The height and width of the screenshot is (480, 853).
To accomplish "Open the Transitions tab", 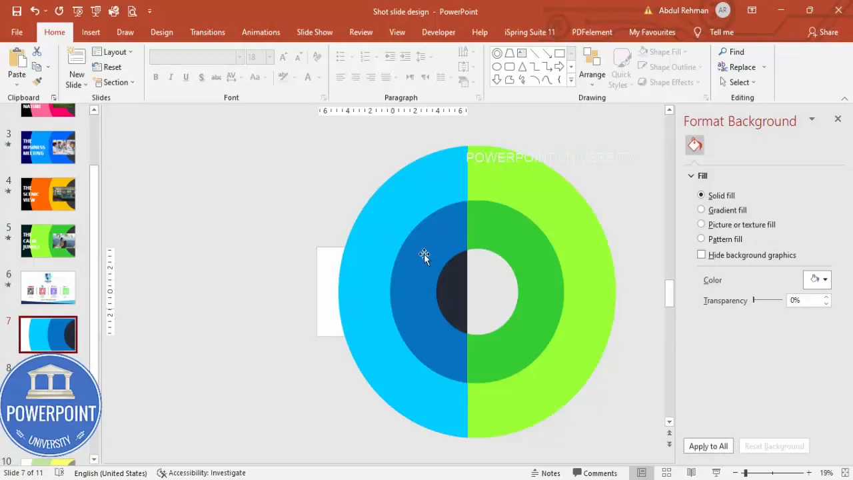I will tap(207, 32).
